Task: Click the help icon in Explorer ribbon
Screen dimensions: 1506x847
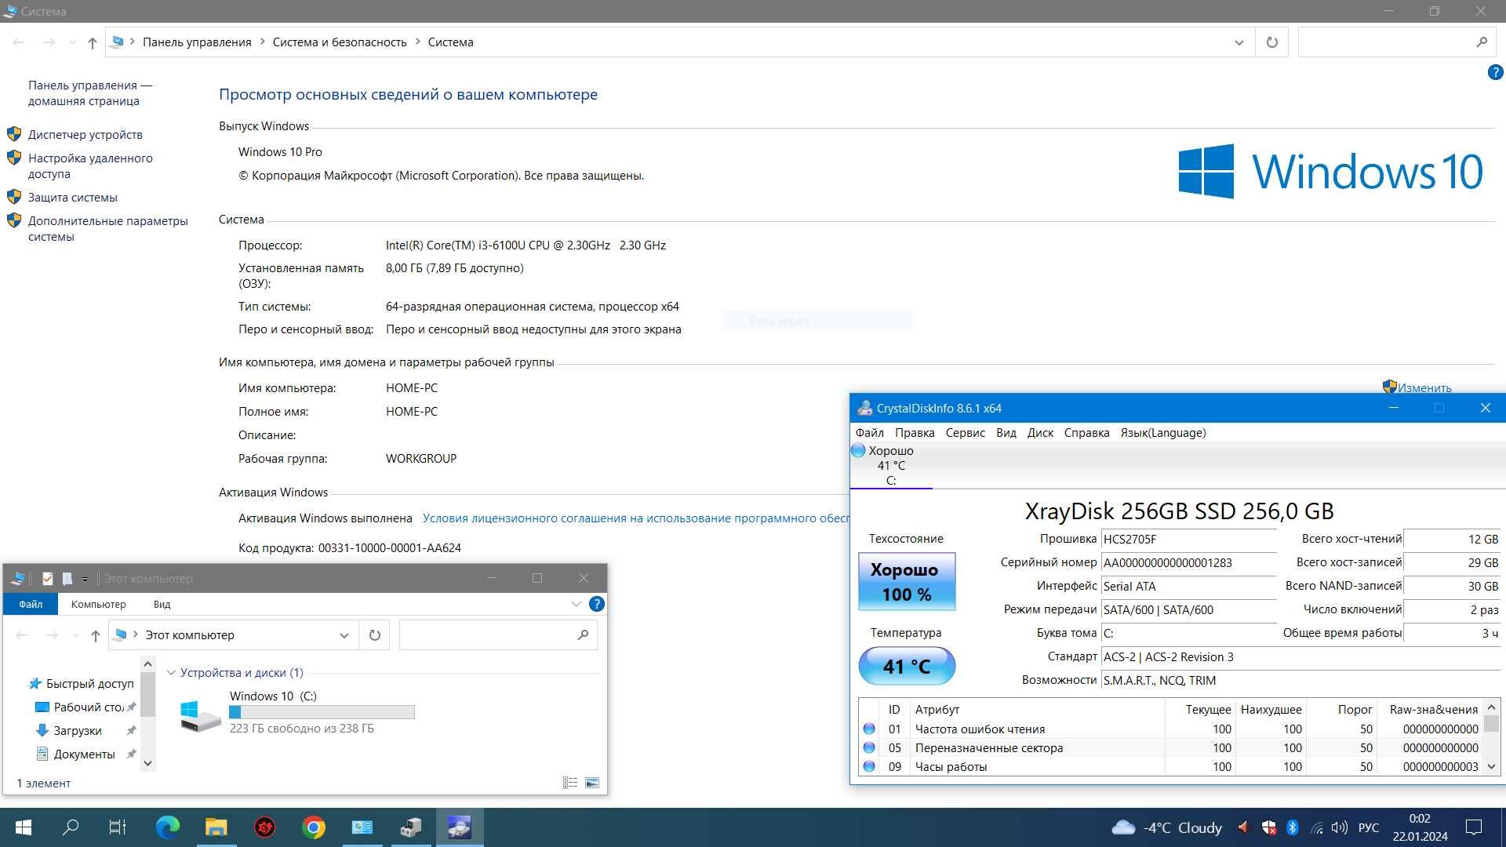Action: click(596, 604)
